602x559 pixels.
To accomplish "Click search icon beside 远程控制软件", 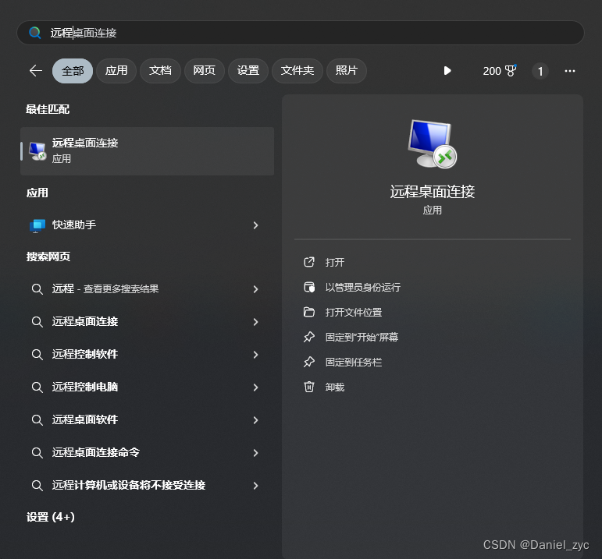I will (x=37, y=355).
